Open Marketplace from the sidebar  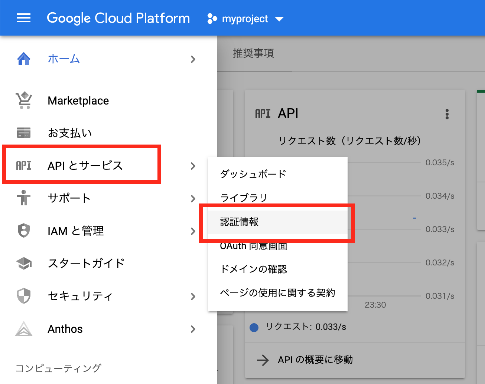tap(78, 101)
